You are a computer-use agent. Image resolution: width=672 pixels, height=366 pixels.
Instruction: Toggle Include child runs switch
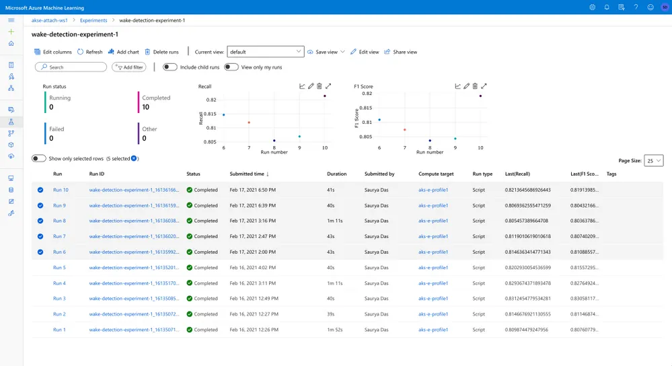pos(170,67)
